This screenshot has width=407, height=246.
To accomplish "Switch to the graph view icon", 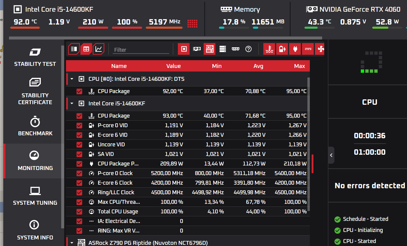I will (98, 49).
